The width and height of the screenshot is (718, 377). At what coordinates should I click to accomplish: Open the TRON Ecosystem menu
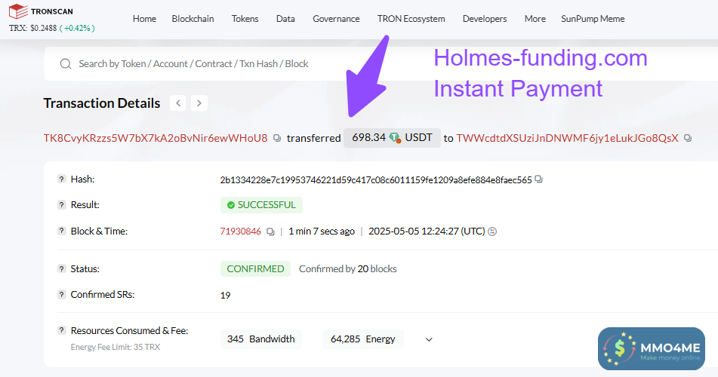[411, 19]
